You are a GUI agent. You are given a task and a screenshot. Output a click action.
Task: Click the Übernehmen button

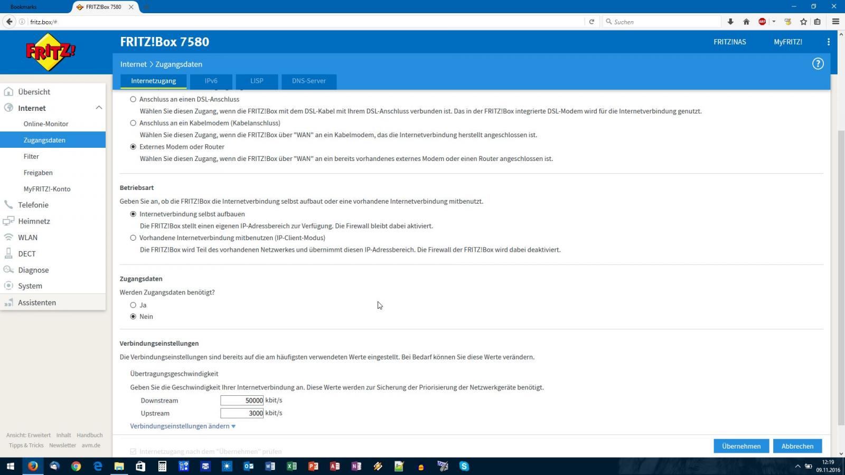pos(741,446)
